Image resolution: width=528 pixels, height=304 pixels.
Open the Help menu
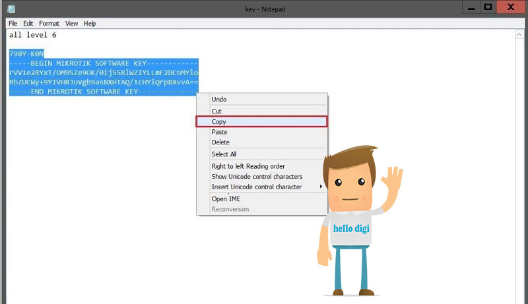click(90, 24)
